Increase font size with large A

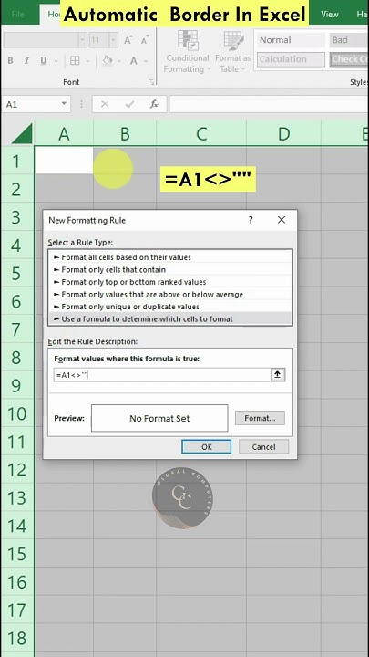coord(128,40)
